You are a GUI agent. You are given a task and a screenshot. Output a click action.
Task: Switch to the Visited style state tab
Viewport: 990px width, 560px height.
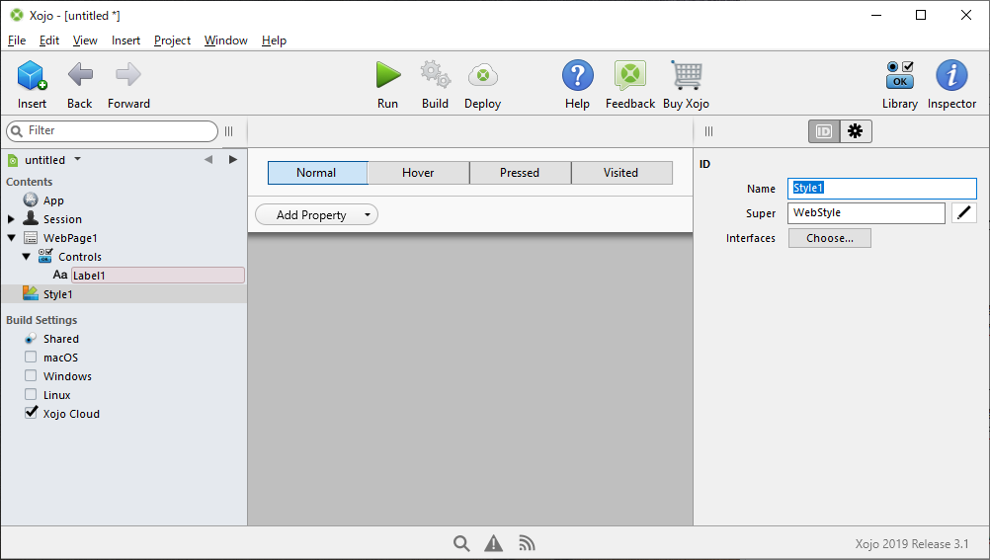621,173
